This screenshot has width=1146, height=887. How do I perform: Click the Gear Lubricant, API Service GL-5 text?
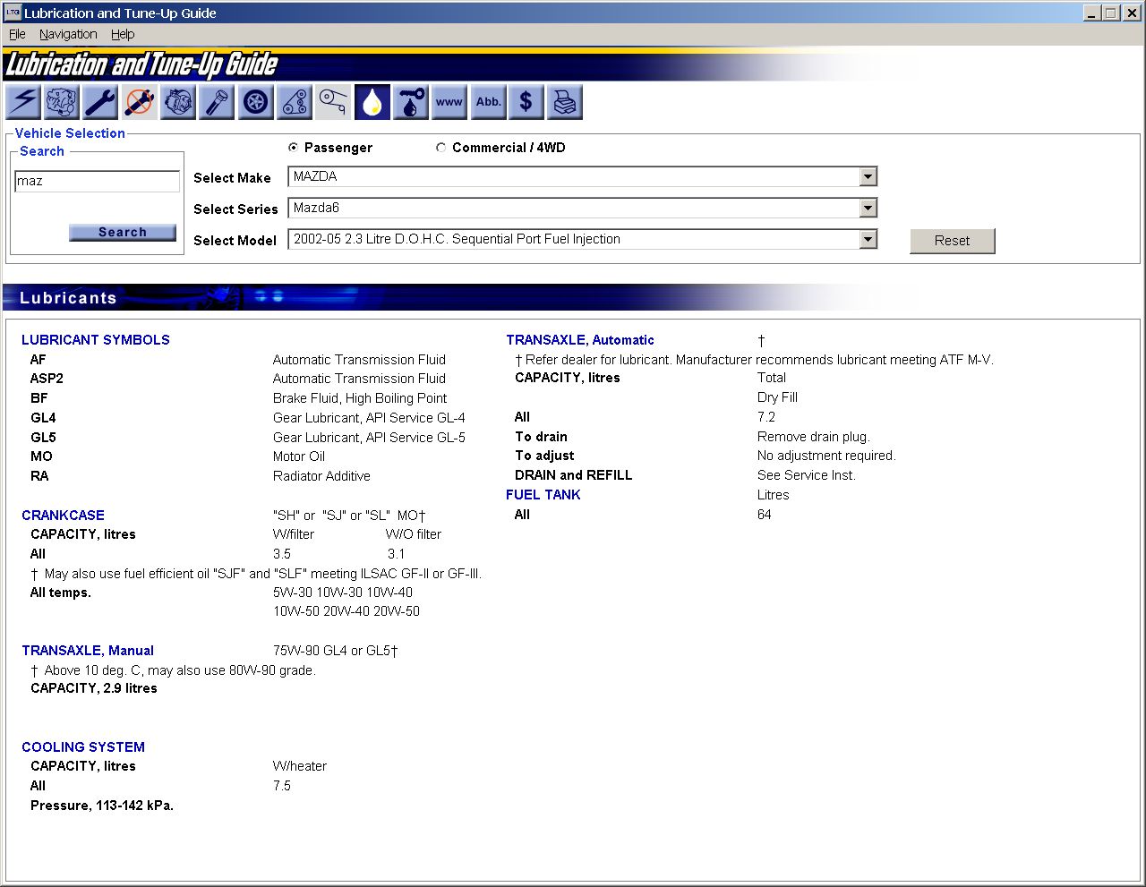click(x=369, y=438)
